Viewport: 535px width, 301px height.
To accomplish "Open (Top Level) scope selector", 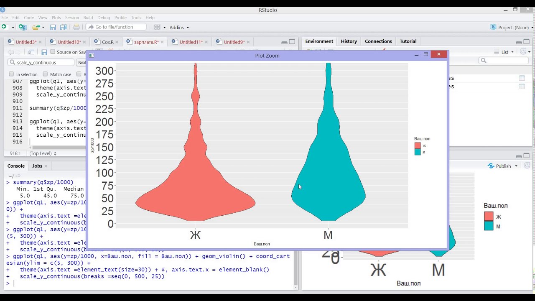I will tap(43, 153).
